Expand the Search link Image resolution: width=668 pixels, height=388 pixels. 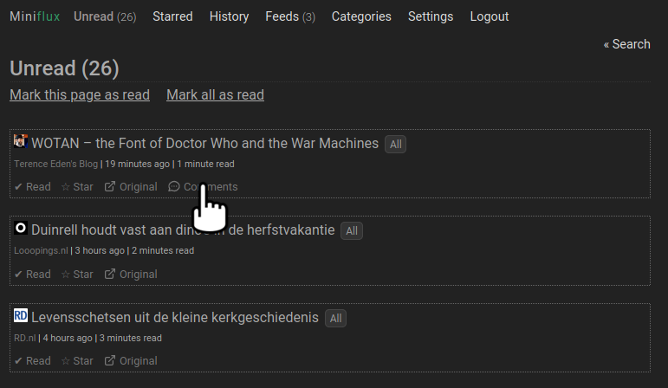(x=626, y=44)
